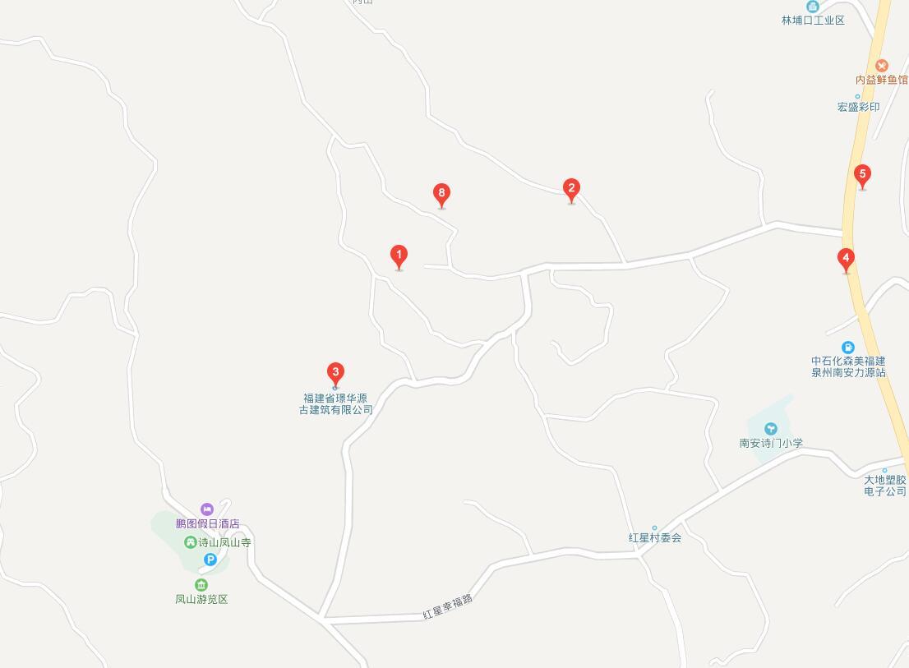Click the school icon for 南安诗门小学

(770, 429)
